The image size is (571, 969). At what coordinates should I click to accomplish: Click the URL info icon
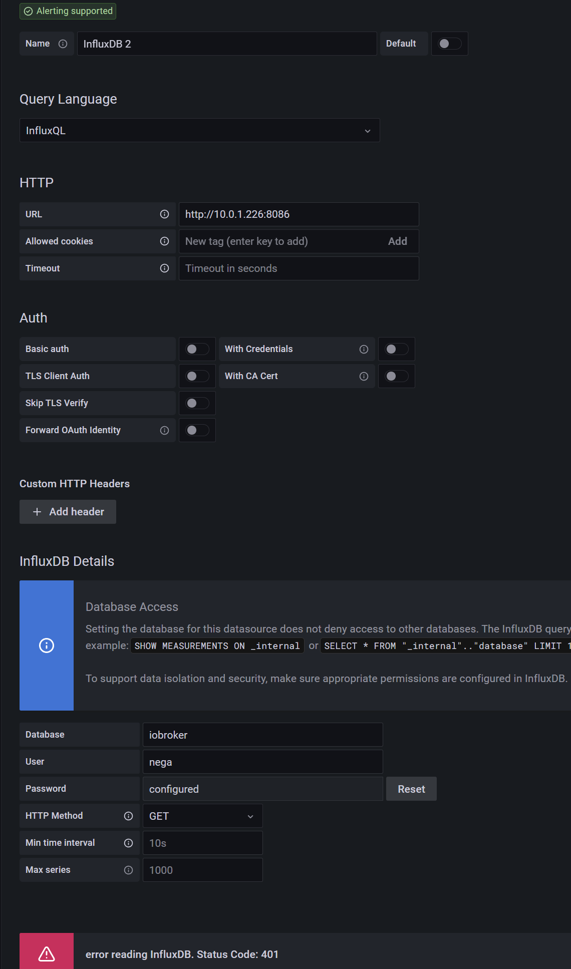(164, 214)
